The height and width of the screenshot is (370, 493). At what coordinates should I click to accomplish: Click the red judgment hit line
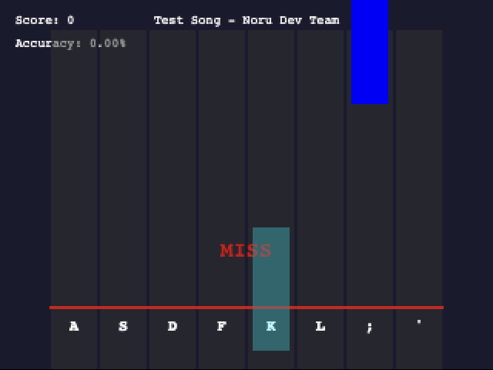coord(154,308)
